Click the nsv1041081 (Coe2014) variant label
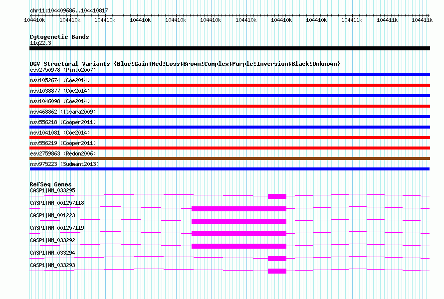This screenshot has height=299, width=444. (60, 133)
